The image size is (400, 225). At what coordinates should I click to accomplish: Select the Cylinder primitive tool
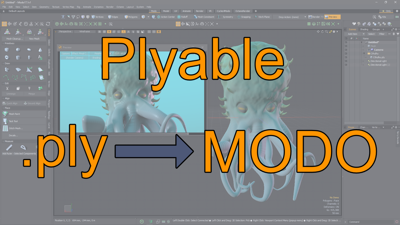coord(18,57)
